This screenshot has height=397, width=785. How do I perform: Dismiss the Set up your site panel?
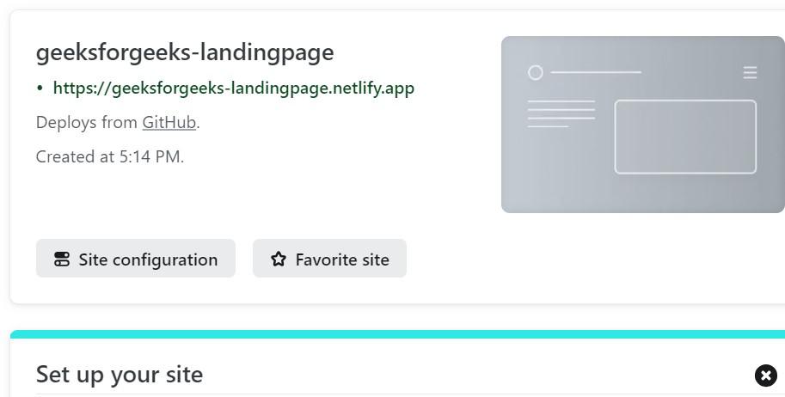coord(765,376)
